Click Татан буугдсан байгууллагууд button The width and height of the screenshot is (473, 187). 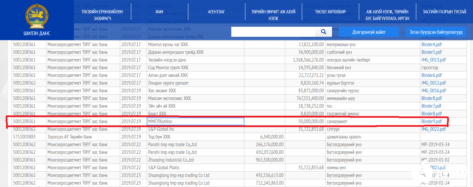[436, 32]
